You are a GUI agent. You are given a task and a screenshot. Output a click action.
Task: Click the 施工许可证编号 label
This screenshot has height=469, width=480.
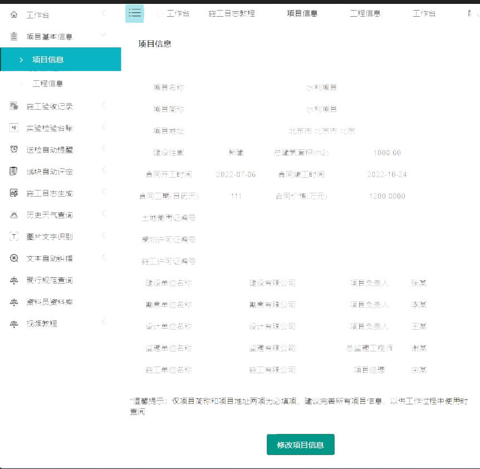pyautogui.click(x=168, y=261)
